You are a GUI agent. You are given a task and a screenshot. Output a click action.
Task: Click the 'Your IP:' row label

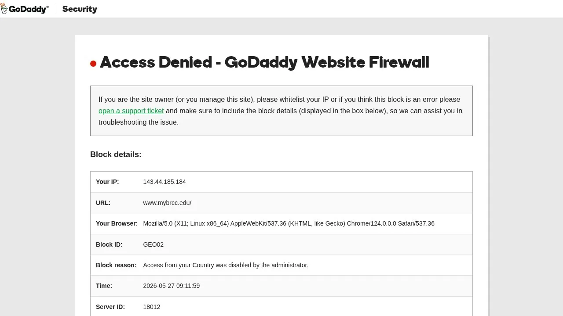tap(107, 182)
